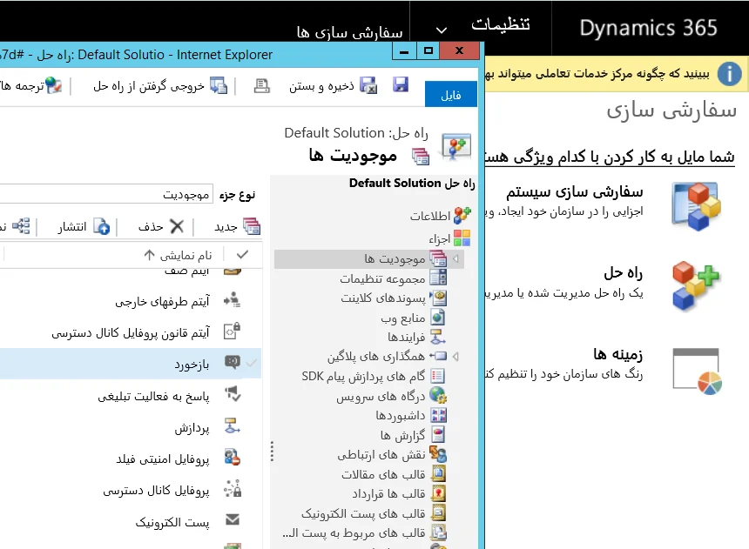Open the فایل tab
The width and height of the screenshot is (749, 549).
451,94
